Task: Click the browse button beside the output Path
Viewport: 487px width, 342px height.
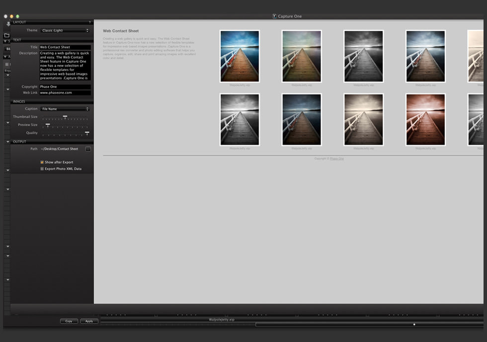Action: (88, 149)
